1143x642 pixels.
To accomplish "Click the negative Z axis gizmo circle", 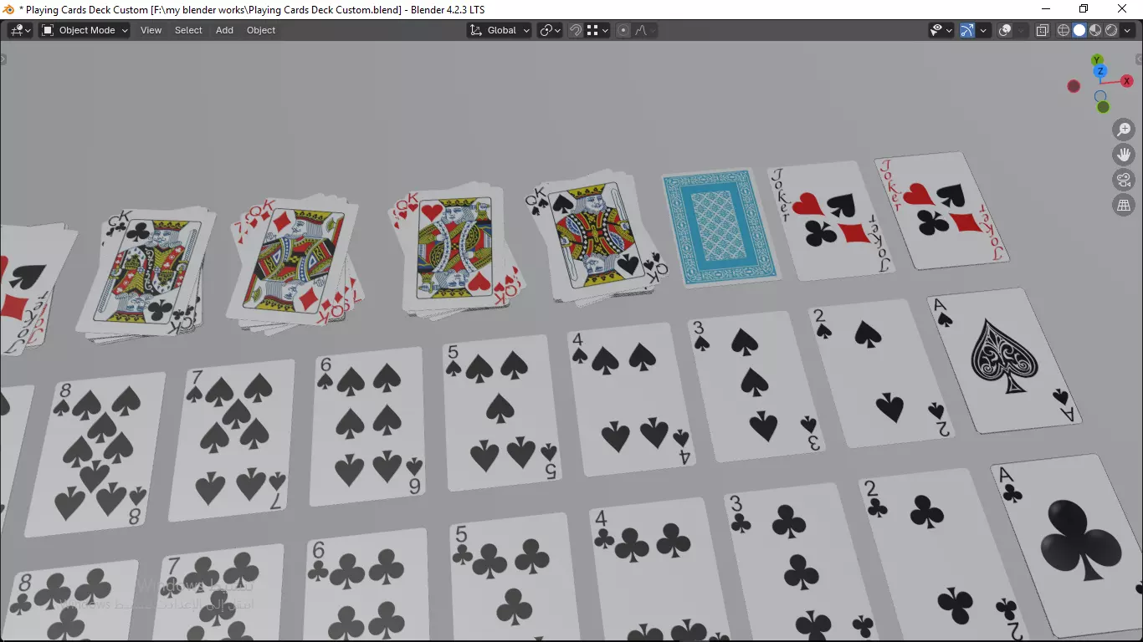I will click(1100, 96).
